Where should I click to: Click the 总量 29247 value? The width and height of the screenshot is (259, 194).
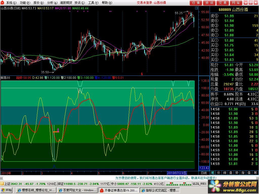click(x=229, y=84)
